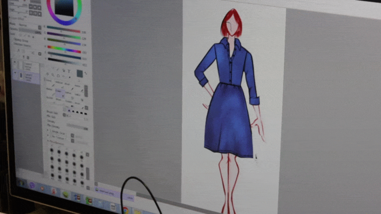
Task: Open the simple circle brush shape dropdown
Action: click(x=72, y=136)
